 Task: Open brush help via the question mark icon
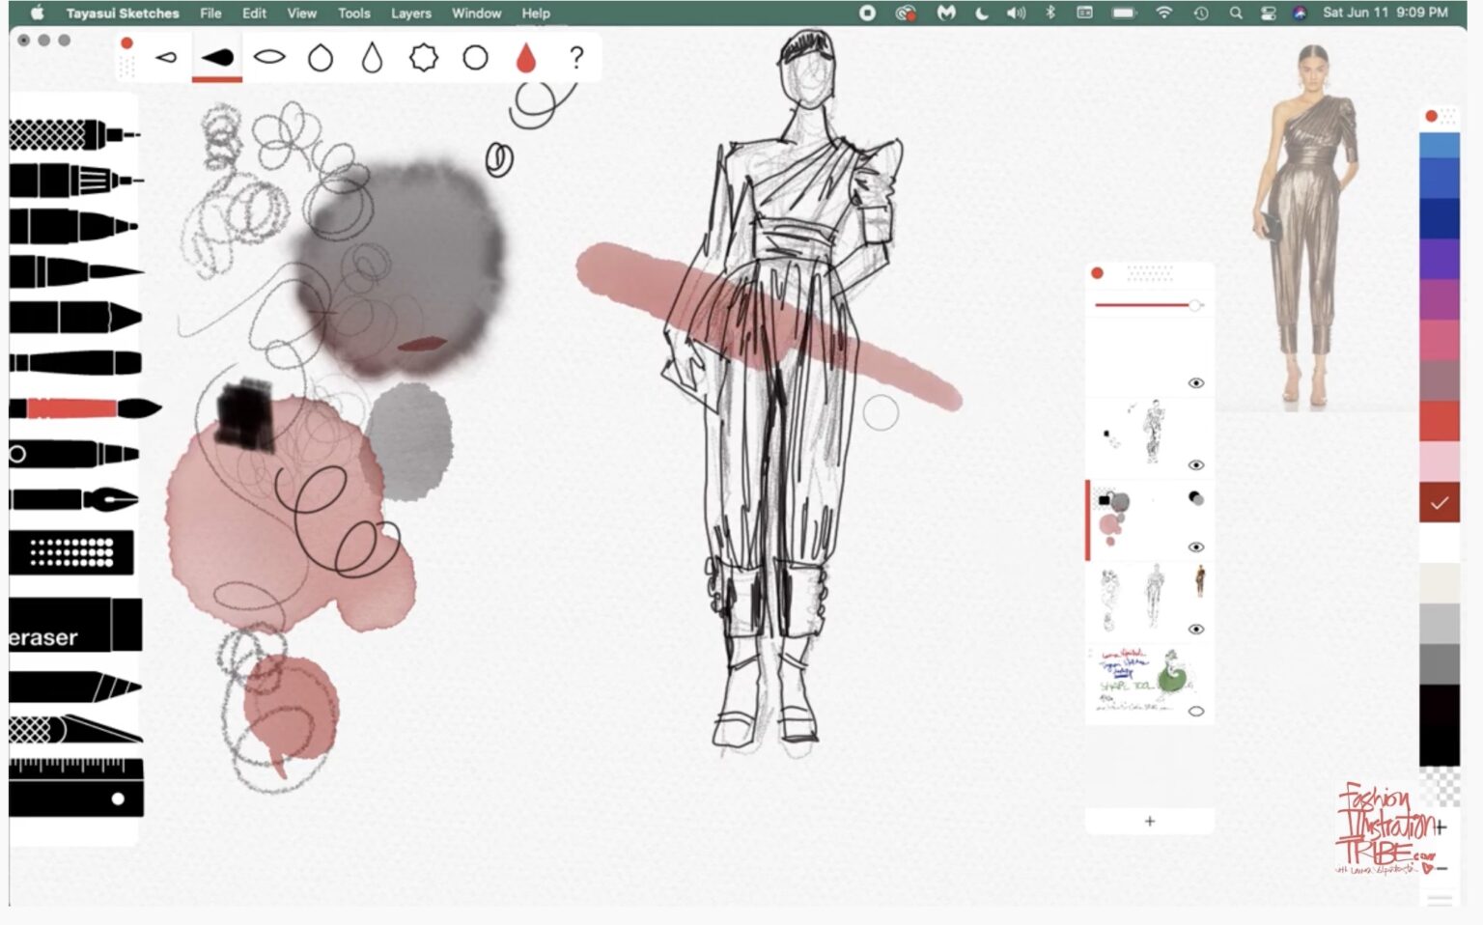point(575,57)
